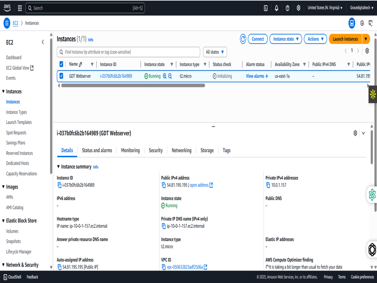
Task: Click the Connect button
Action: (x=257, y=39)
